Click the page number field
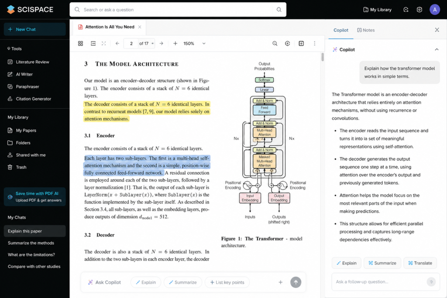 pyautogui.click(x=131, y=43)
